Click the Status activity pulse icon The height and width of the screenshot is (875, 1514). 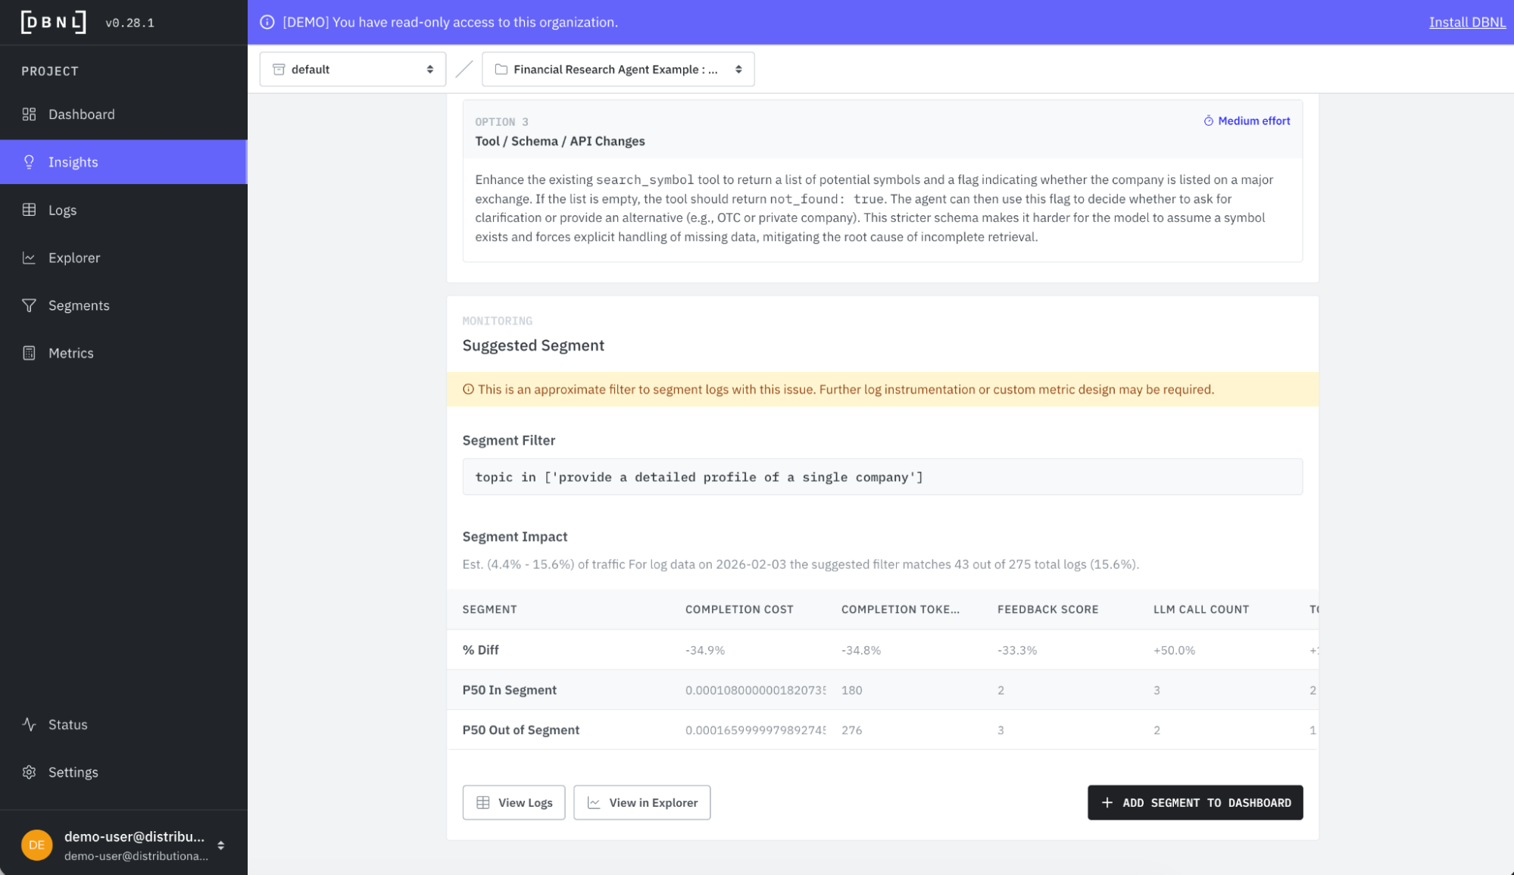pyautogui.click(x=29, y=724)
